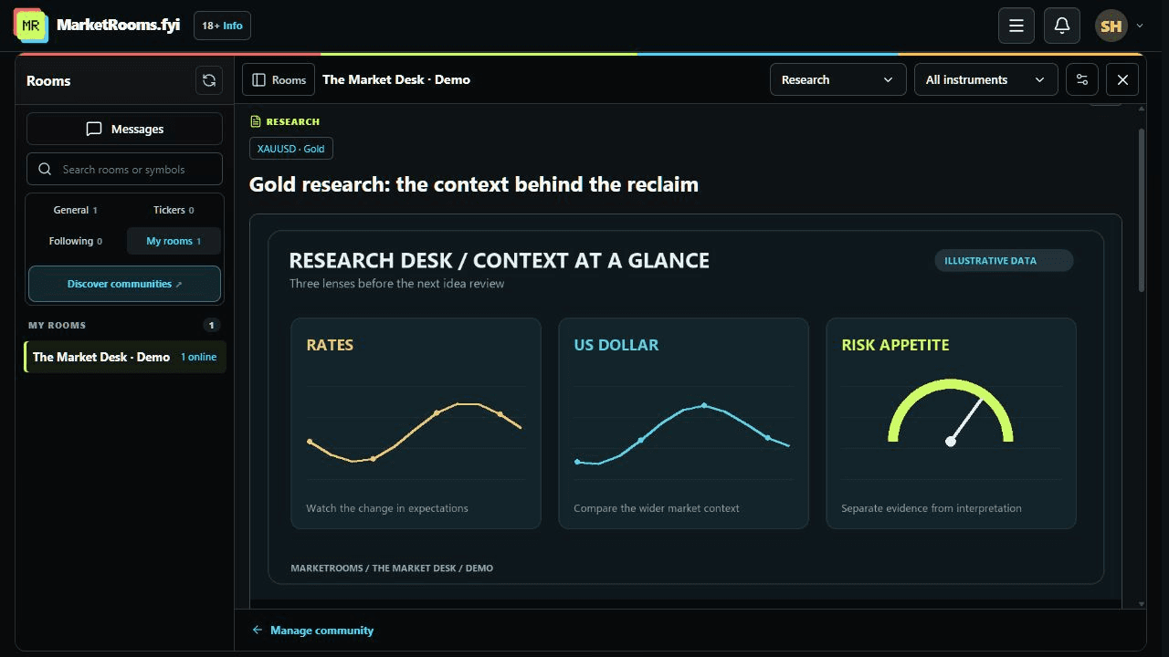Open the filter settings sliders icon
The image size is (1169, 657).
tap(1082, 79)
